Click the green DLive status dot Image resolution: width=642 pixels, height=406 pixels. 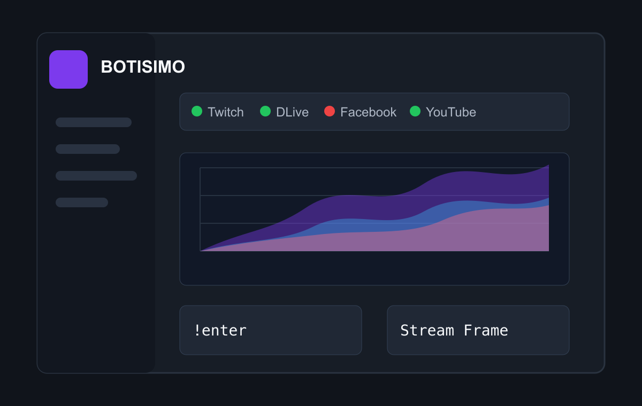[x=265, y=111]
